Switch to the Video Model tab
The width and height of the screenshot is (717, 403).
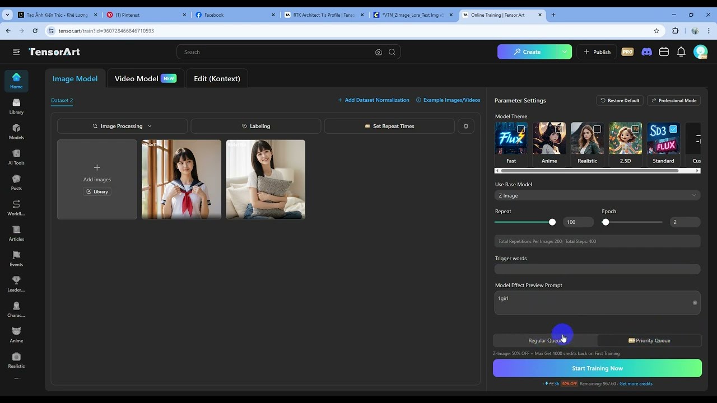(x=146, y=78)
